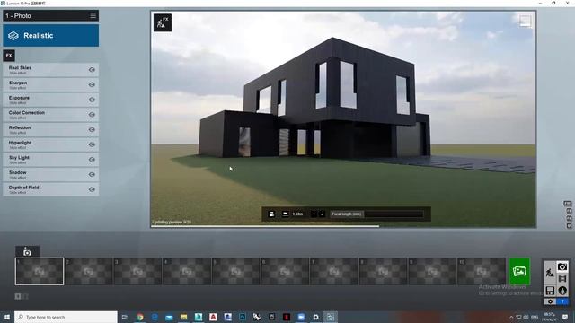Click the Windows taskbar search box

66,317
